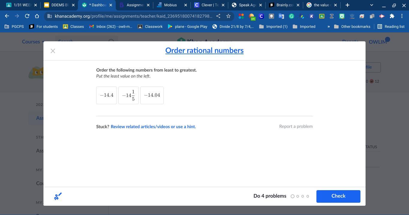Open the Grammarly extension
Screen dimensions: 409x215
point(292,16)
